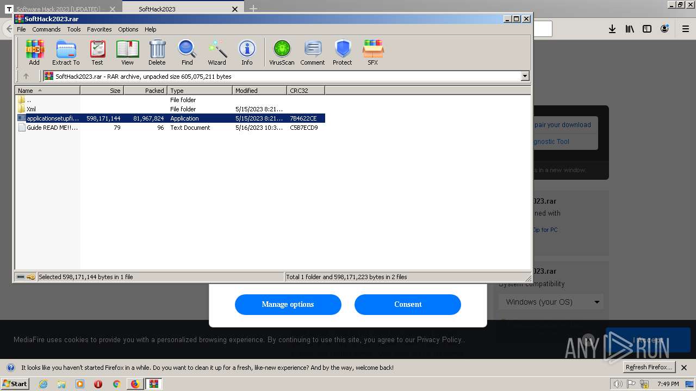Select the applicationsetupfi... file

(170, 118)
